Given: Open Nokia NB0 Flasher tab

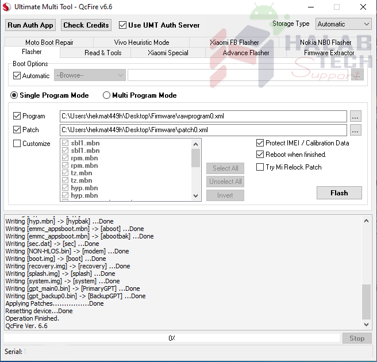Looking at the screenshot, I should [325, 43].
